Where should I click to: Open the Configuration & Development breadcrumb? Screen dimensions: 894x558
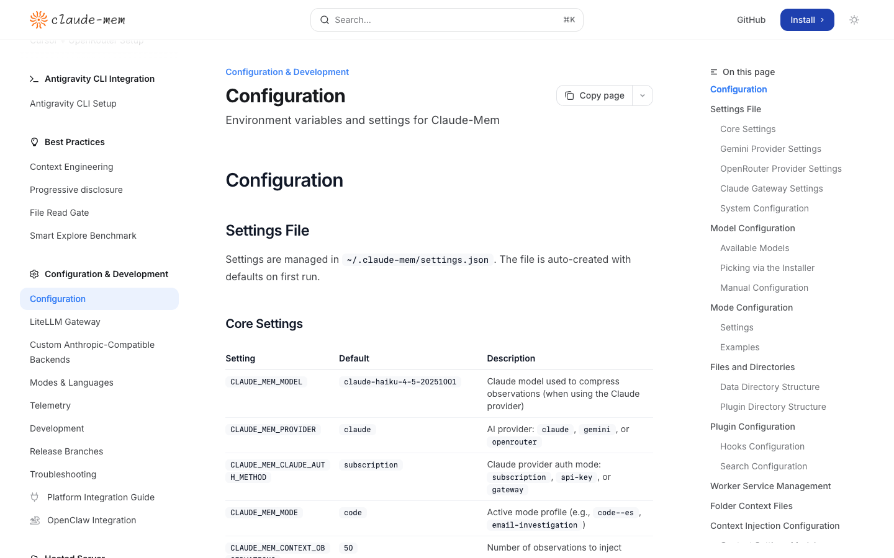(287, 72)
